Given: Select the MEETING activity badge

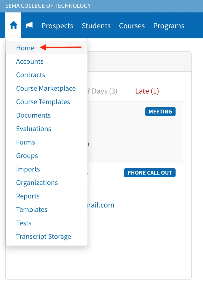Looking at the screenshot, I should 160,111.
